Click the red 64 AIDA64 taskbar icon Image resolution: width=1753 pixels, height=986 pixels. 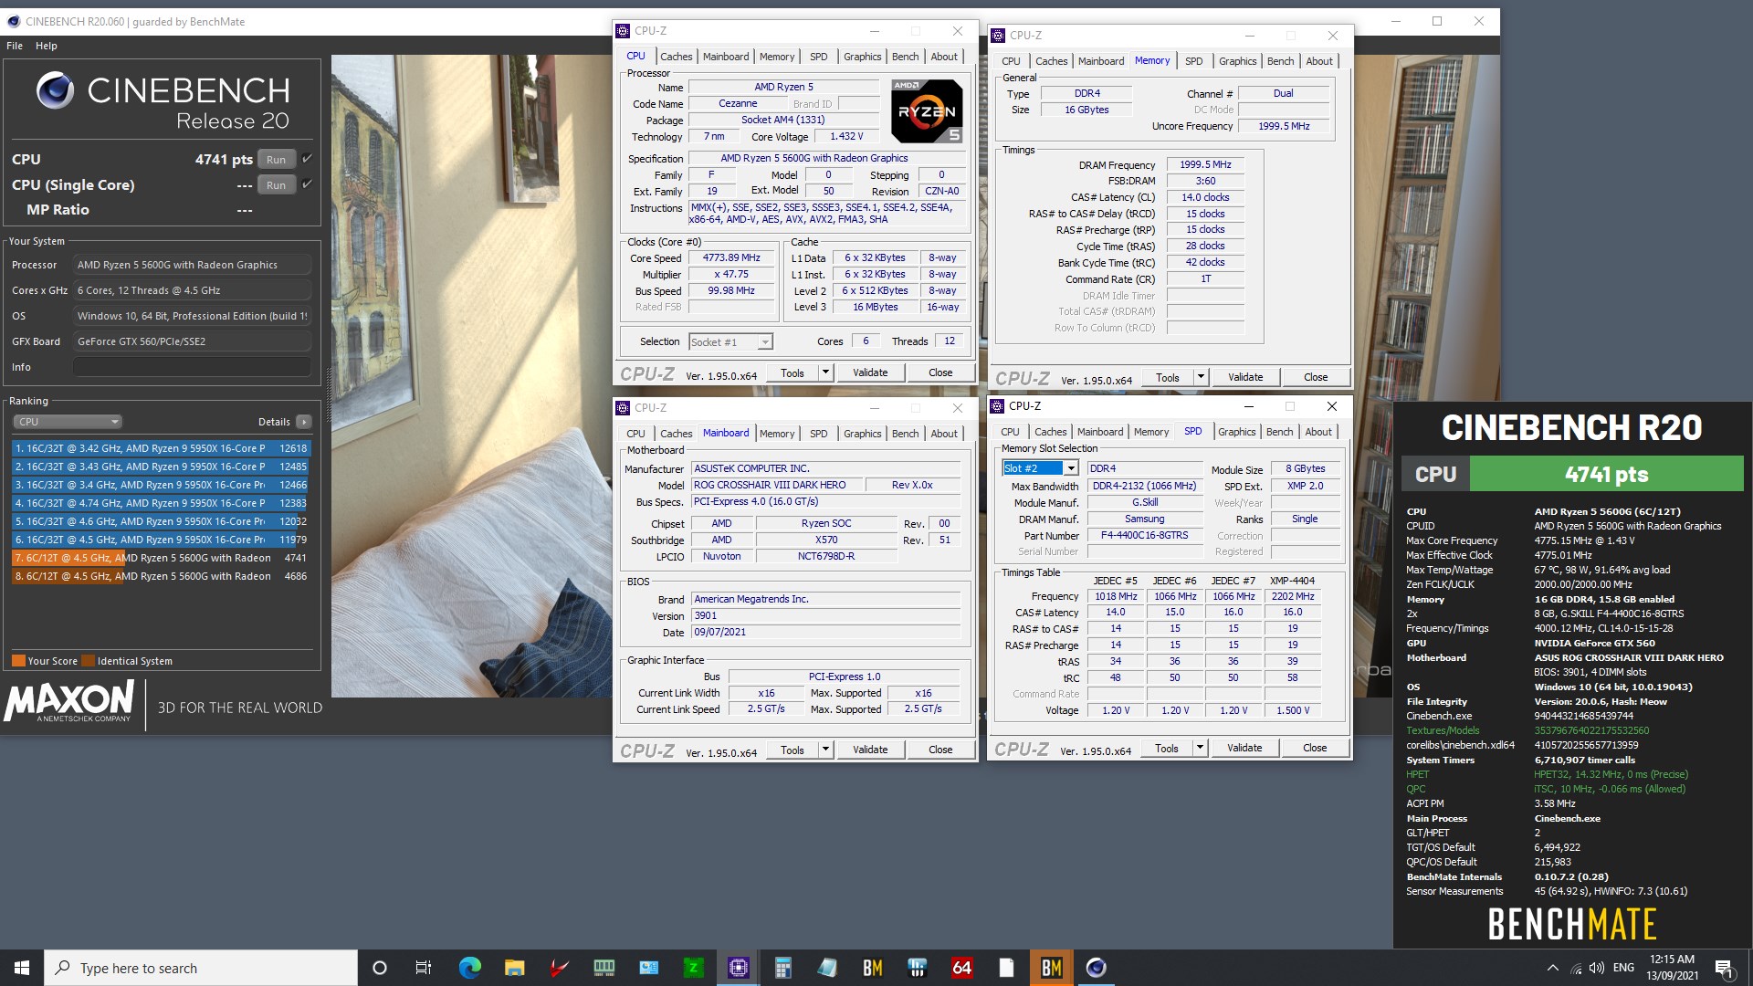(x=961, y=968)
